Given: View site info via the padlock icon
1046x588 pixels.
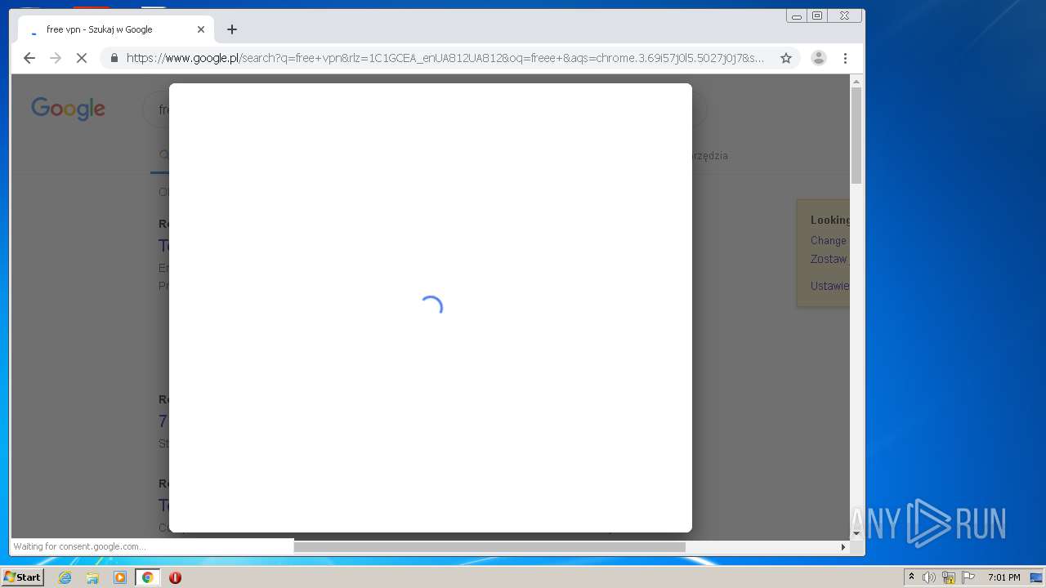Looking at the screenshot, I should (x=114, y=58).
